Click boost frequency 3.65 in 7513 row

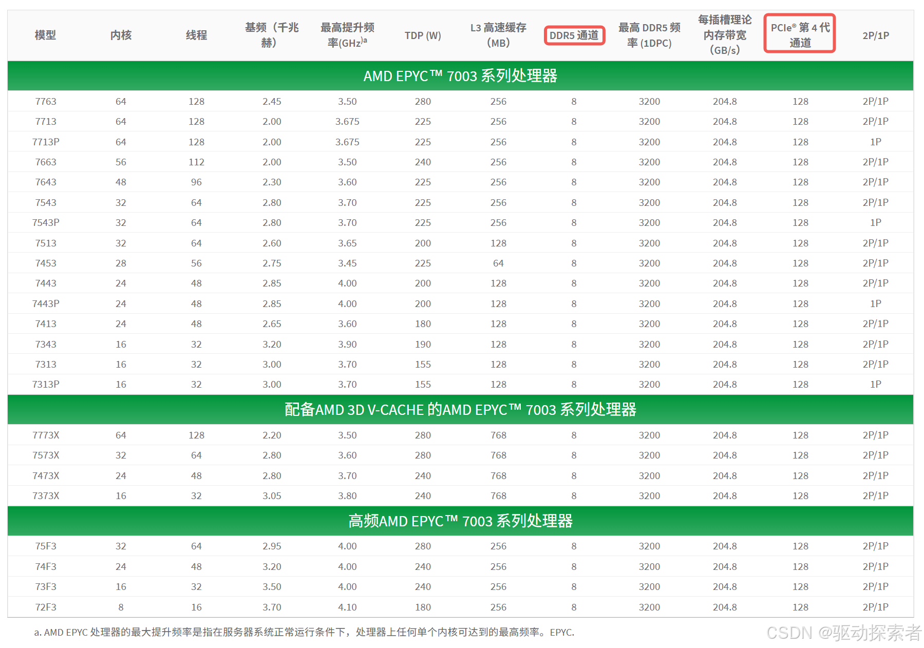pos(347,243)
